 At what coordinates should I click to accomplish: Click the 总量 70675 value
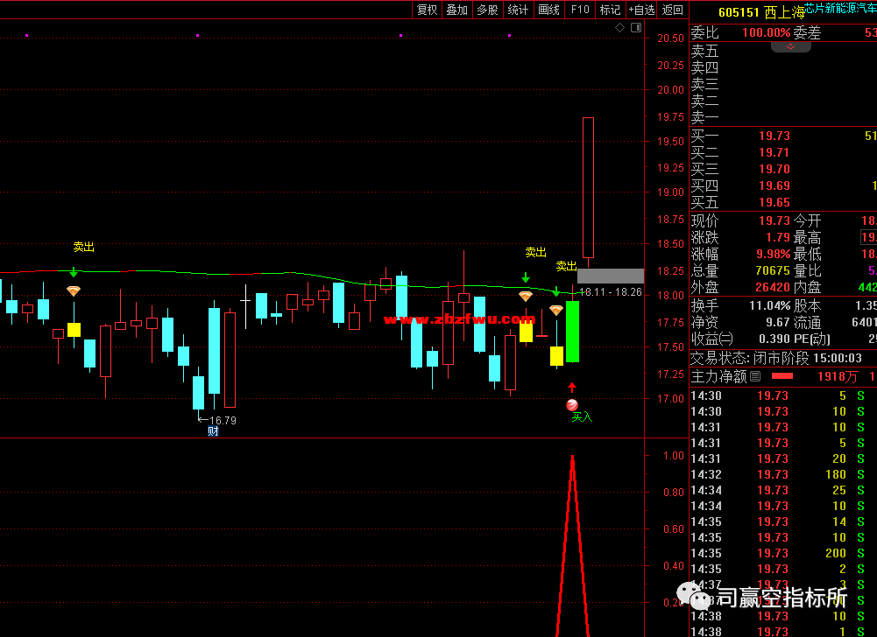(773, 270)
